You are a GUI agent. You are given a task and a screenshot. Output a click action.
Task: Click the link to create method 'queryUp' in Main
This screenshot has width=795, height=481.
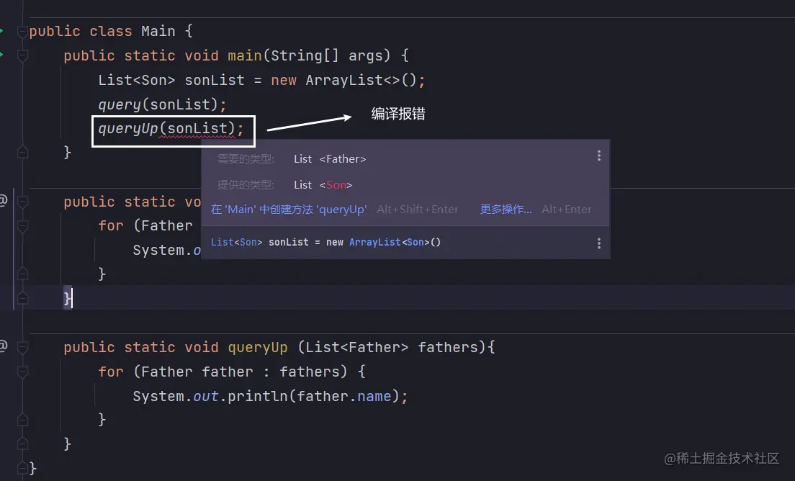pyautogui.click(x=289, y=210)
